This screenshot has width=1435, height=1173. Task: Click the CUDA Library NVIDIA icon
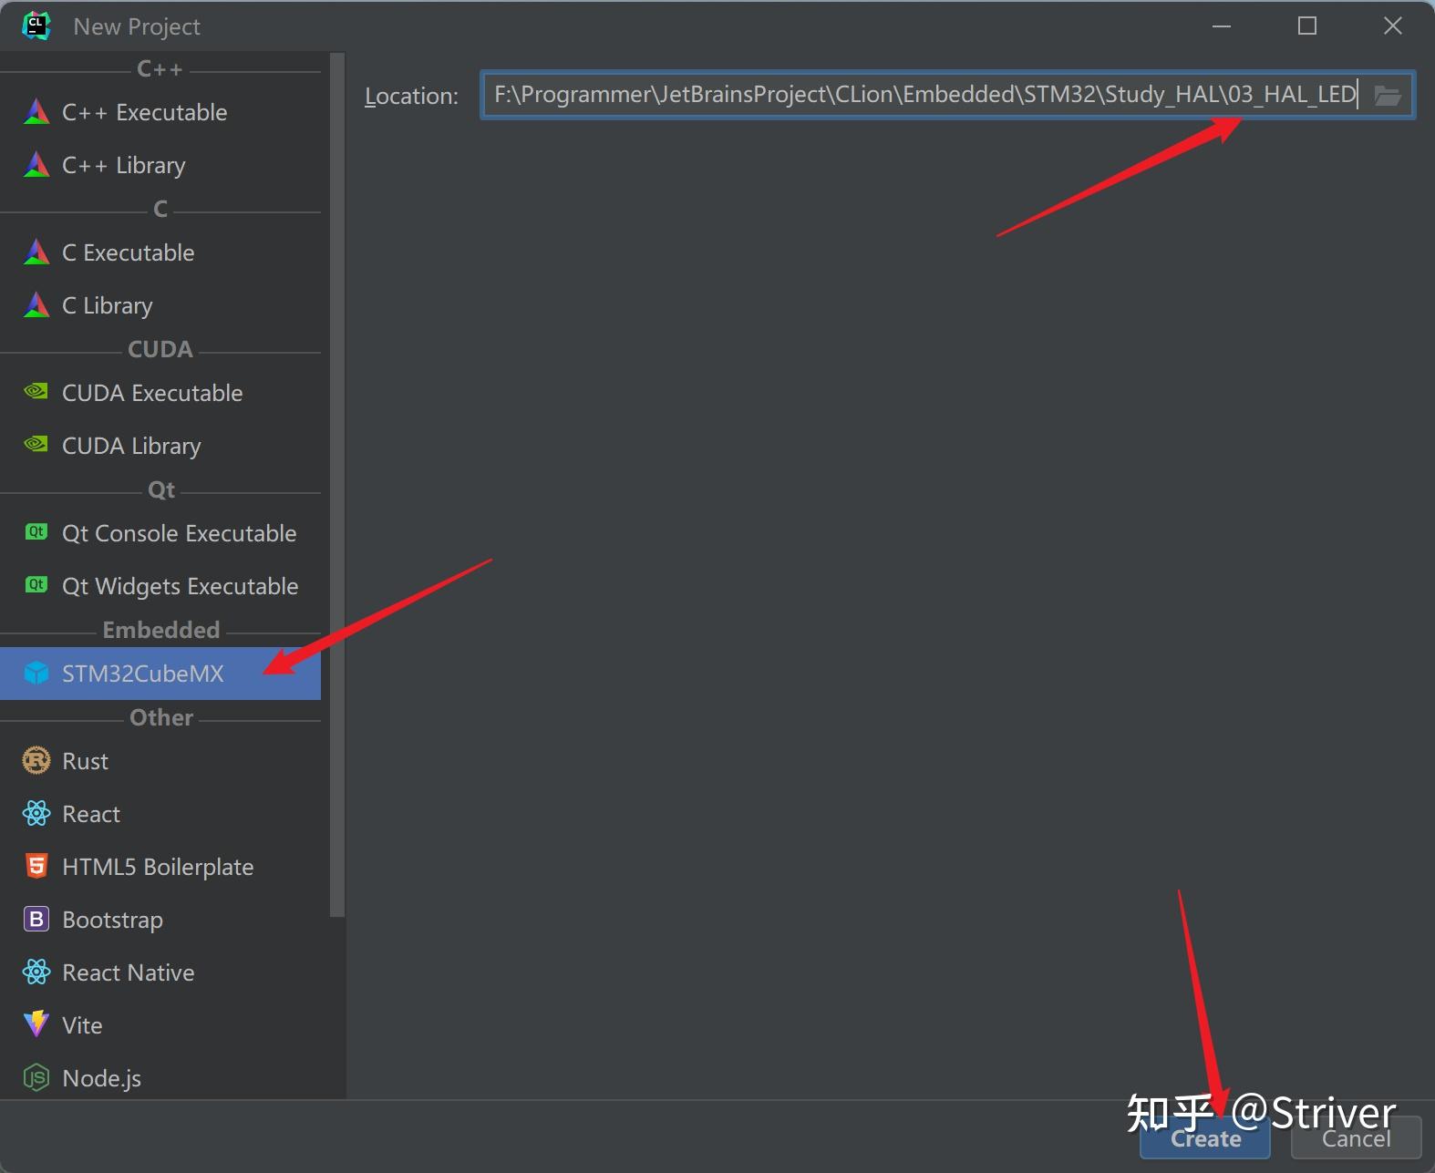(36, 445)
